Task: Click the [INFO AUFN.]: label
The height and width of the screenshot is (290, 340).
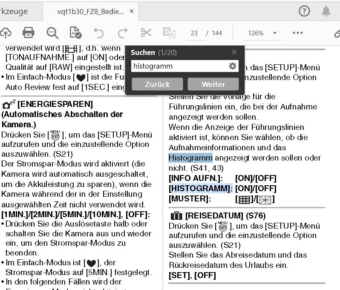Action: (x=196, y=178)
